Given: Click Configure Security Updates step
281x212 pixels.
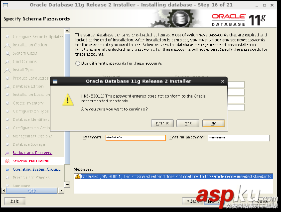Looking at the screenshot, I should (x=38, y=36).
